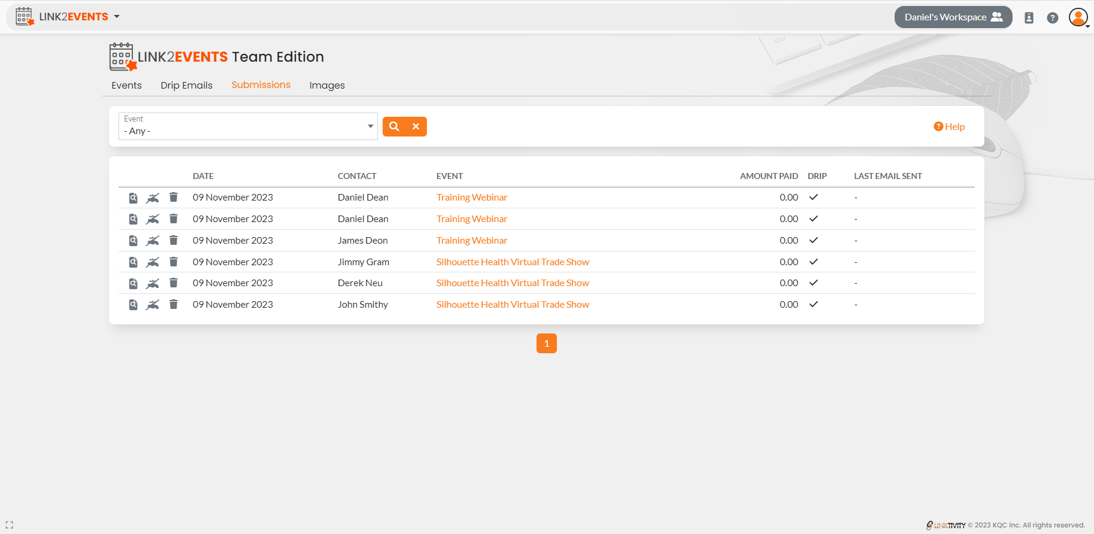Stop drip emails for Derek Neu
The height and width of the screenshot is (534, 1094).
pyautogui.click(x=153, y=283)
